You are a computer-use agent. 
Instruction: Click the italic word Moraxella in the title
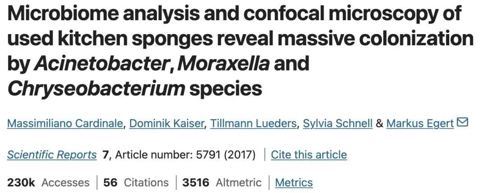click(x=224, y=63)
